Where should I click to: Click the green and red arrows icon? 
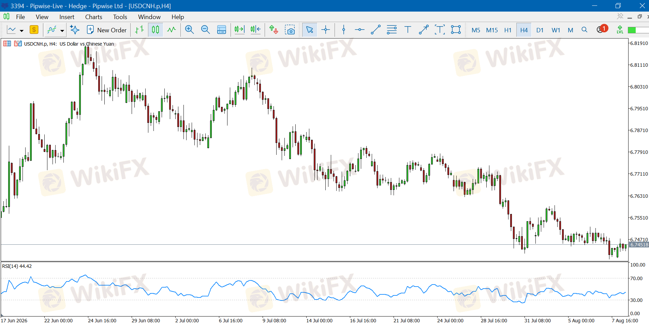274,30
